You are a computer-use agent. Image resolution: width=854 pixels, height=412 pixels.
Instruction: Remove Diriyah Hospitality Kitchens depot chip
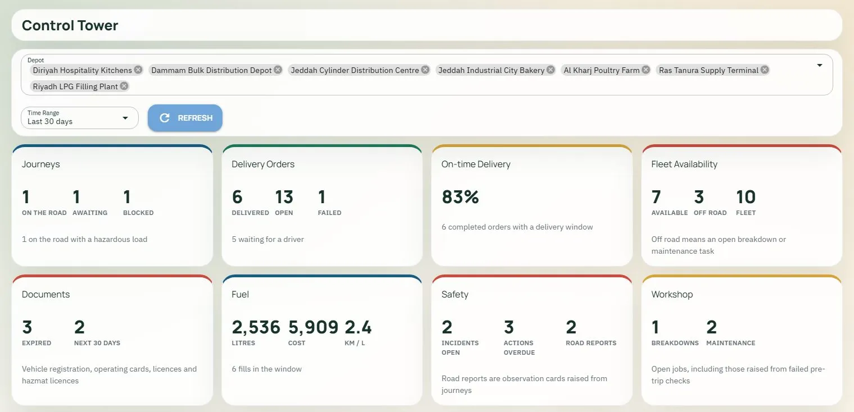138,70
